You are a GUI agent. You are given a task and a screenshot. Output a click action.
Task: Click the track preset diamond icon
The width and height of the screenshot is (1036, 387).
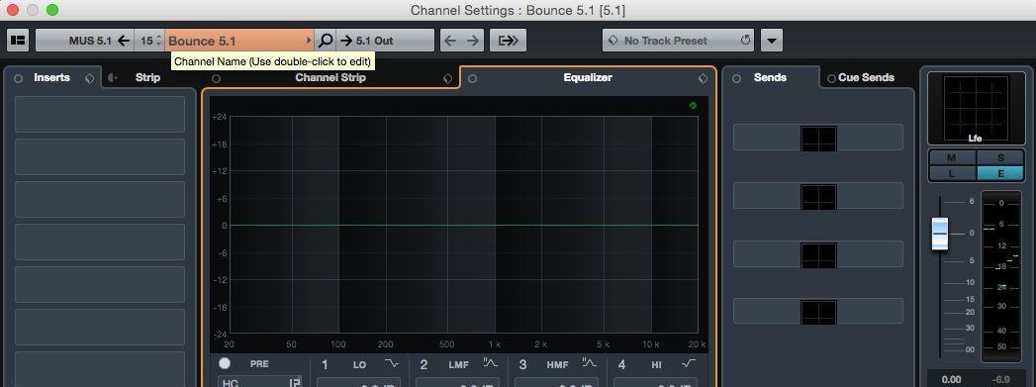point(612,41)
